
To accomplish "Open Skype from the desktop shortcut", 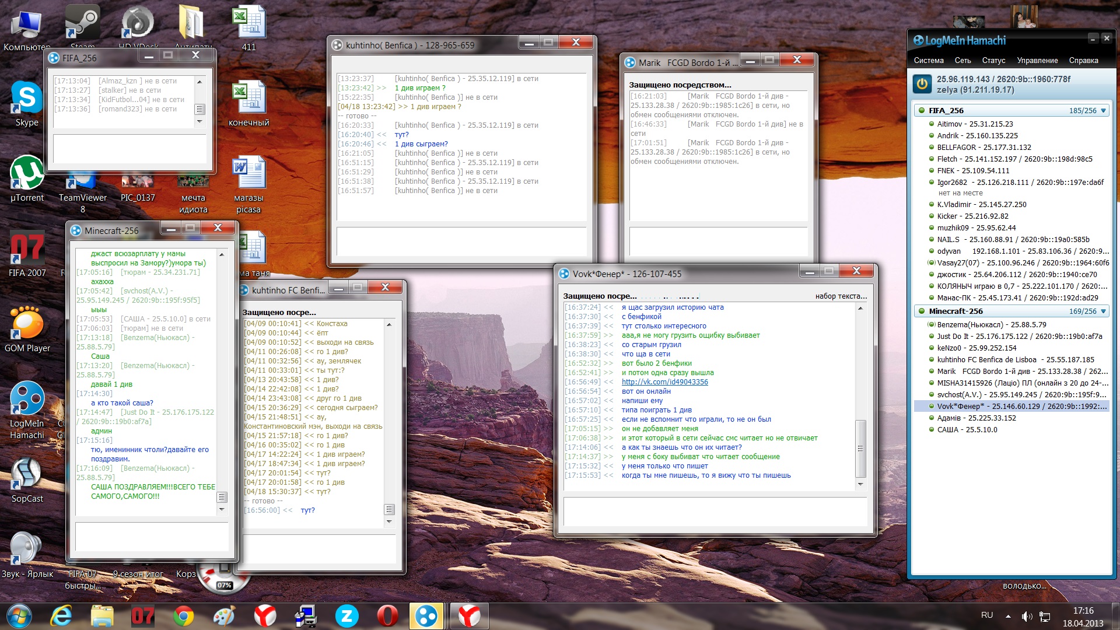I will point(27,97).
